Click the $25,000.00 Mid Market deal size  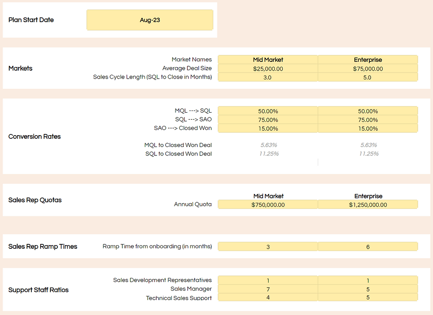click(268, 68)
